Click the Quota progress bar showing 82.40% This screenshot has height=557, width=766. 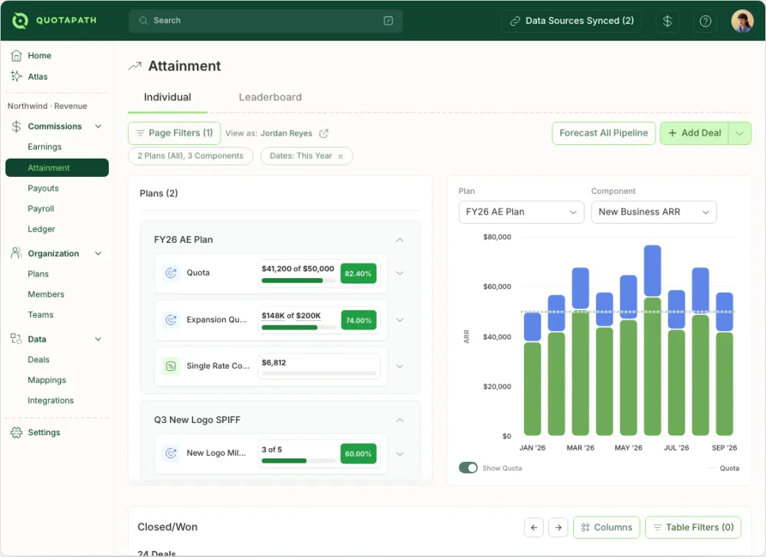point(299,280)
